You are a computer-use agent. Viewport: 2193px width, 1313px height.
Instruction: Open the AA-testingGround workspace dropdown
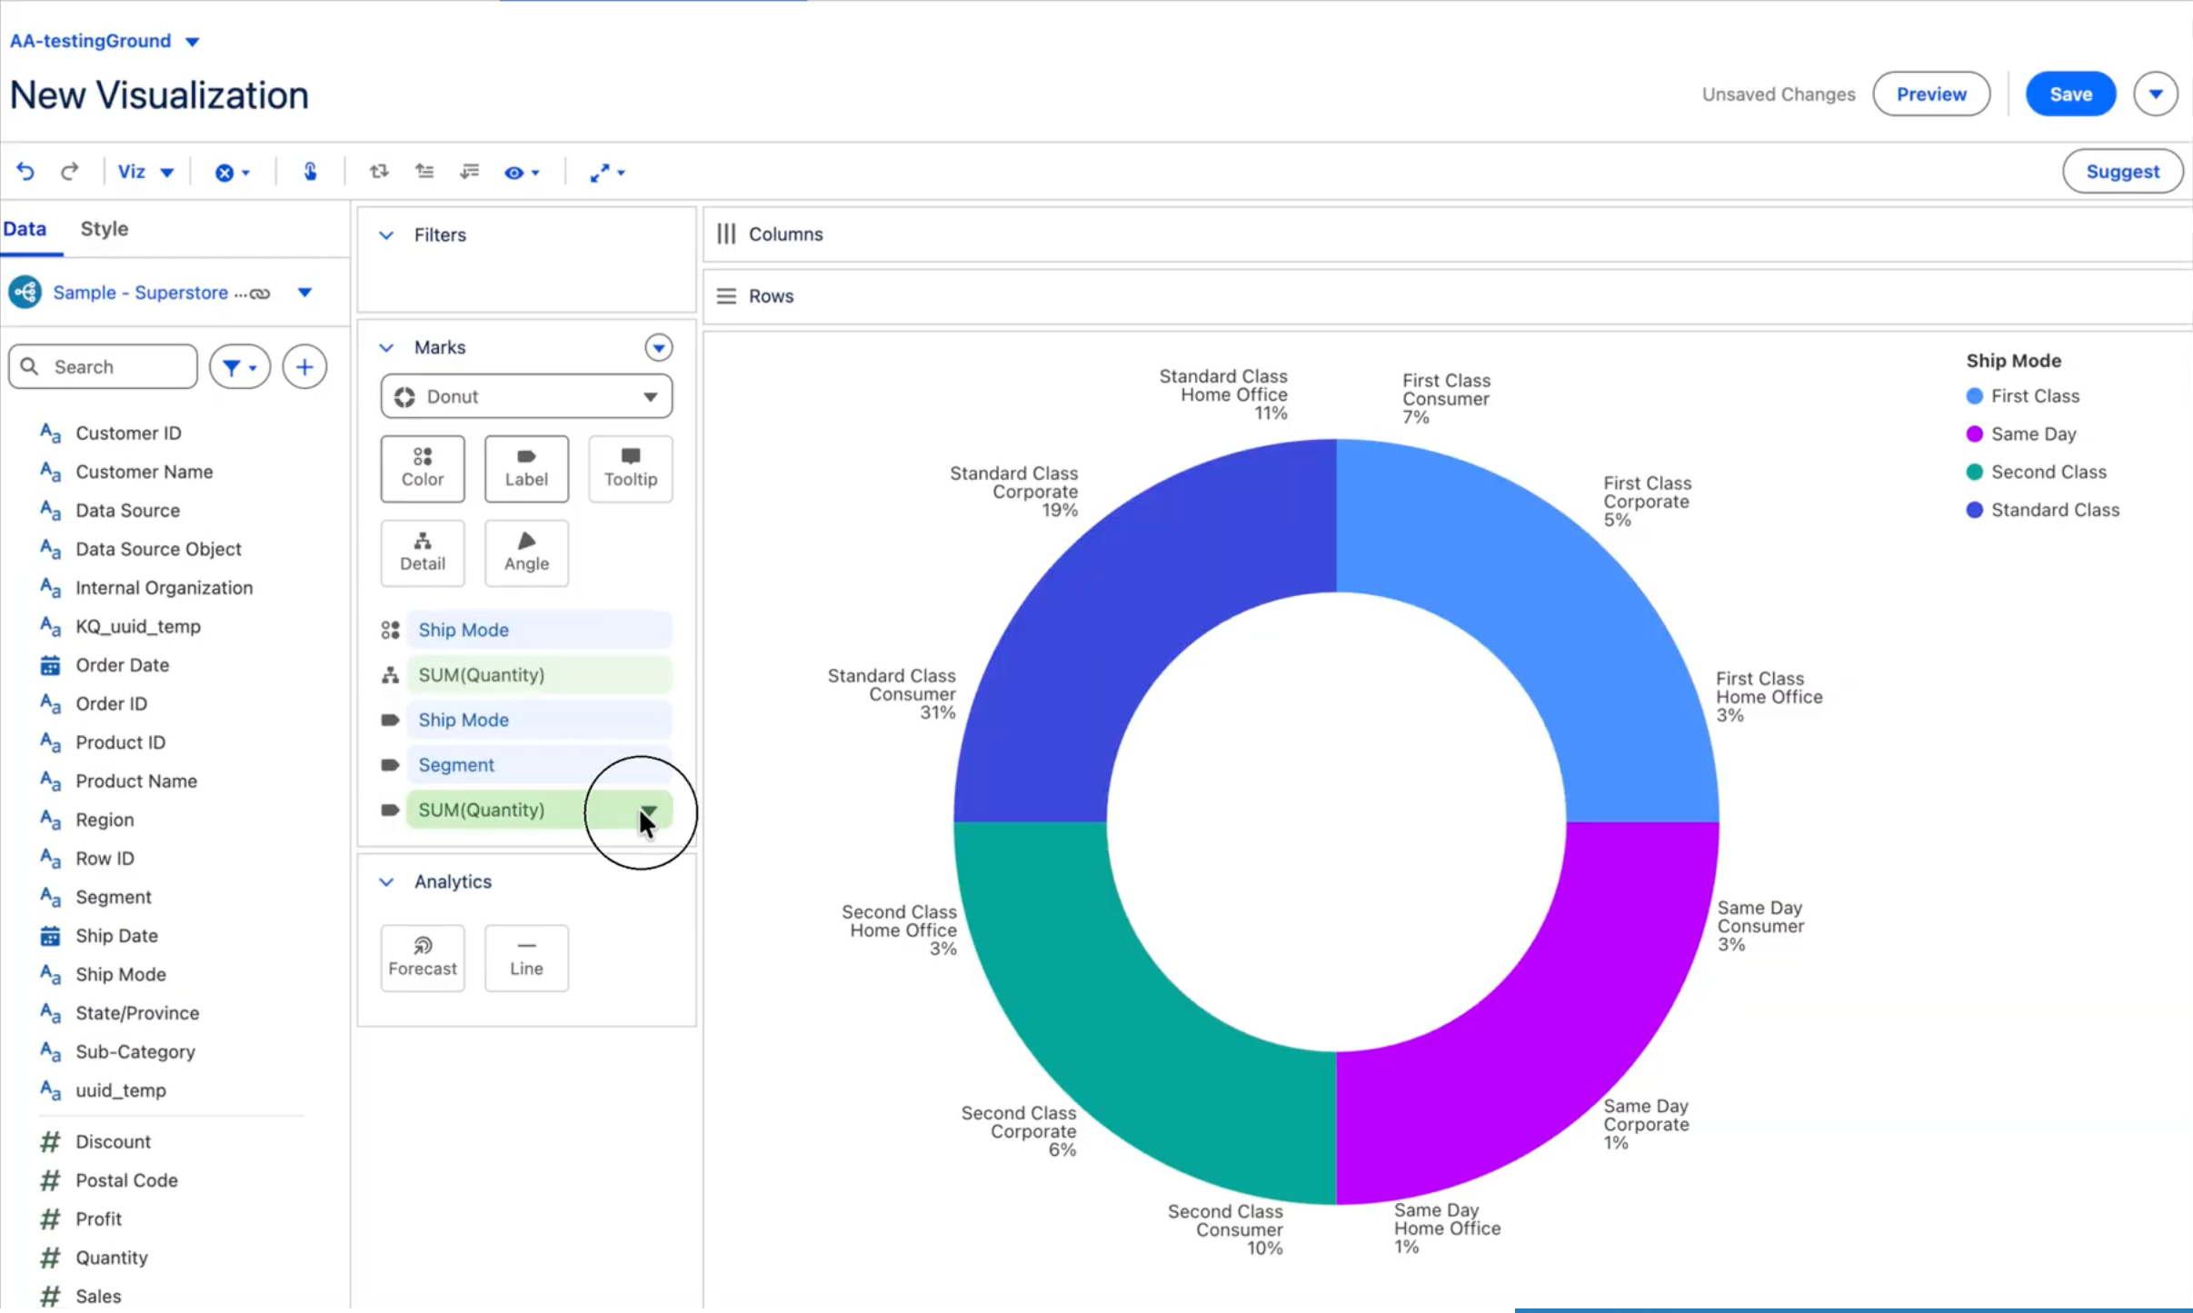(192, 42)
